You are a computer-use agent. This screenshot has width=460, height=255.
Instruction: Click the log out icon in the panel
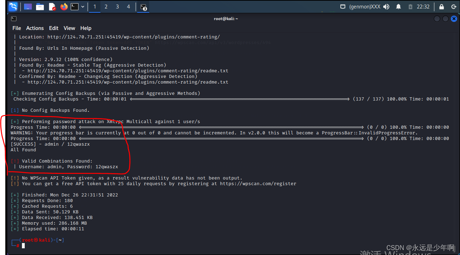pyautogui.click(x=454, y=6)
